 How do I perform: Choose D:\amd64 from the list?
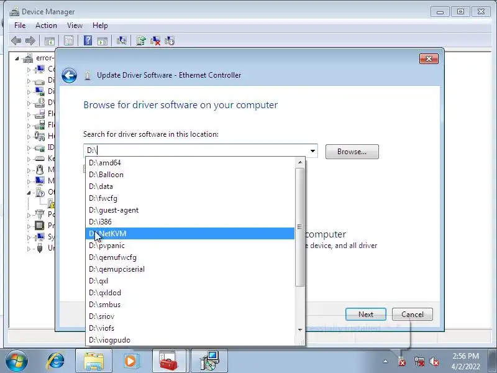pyautogui.click(x=190, y=163)
